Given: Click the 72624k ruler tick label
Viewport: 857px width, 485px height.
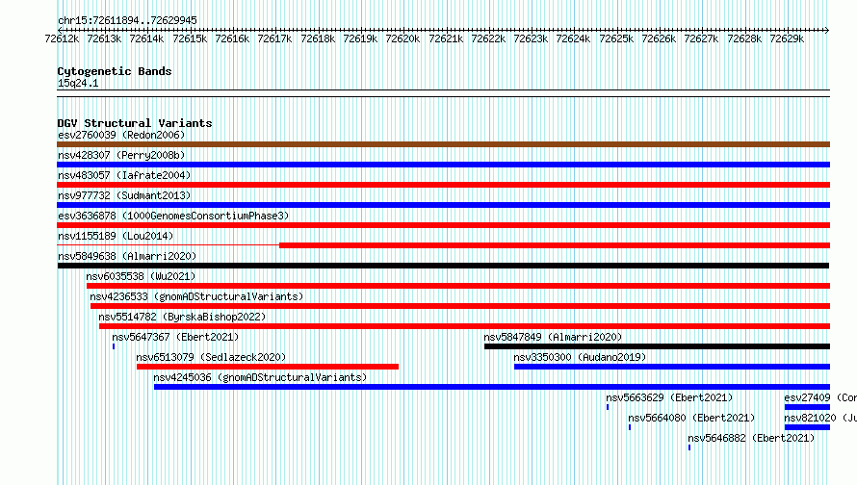Looking at the screenshot, I should 573,38.
